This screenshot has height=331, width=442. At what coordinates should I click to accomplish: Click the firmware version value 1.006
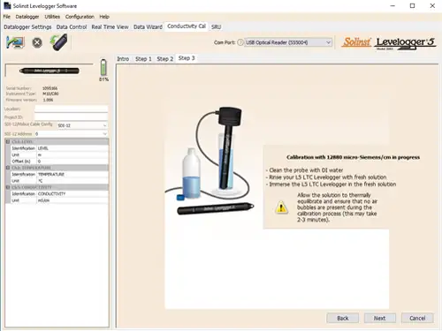(48, 100)
